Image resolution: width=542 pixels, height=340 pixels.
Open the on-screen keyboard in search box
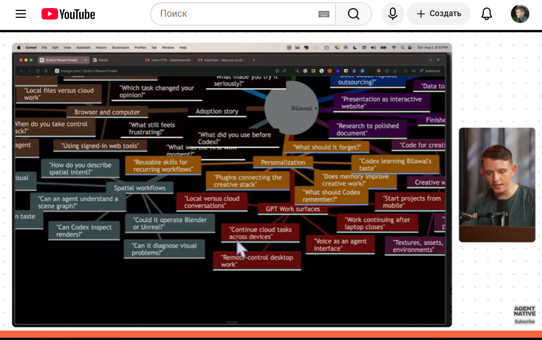coord(324,14)
